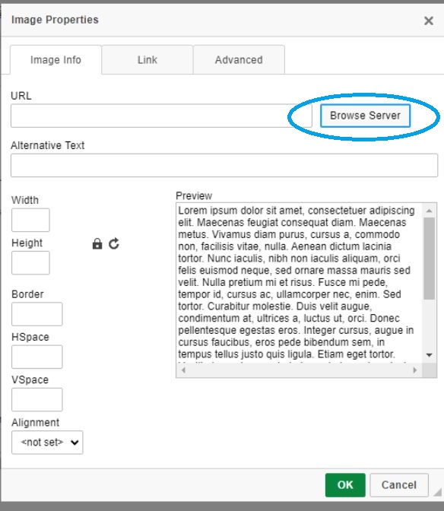Click the preview scroll right arrow

(414, 370)
